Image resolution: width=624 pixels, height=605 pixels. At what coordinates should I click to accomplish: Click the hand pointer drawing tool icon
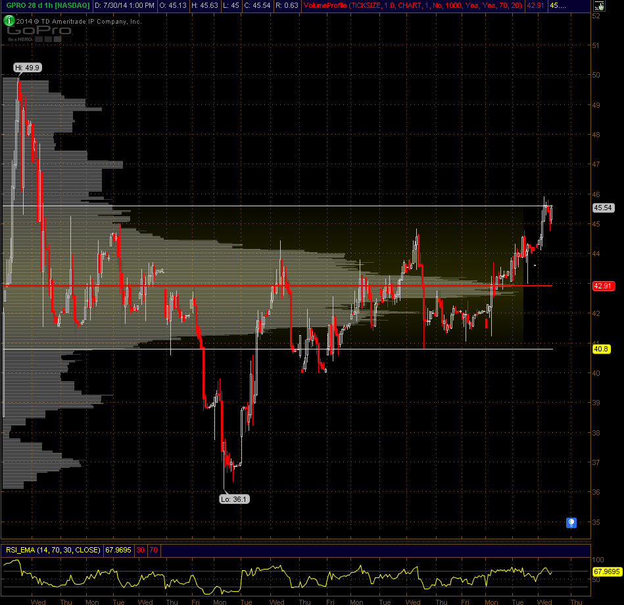point(598,5)
